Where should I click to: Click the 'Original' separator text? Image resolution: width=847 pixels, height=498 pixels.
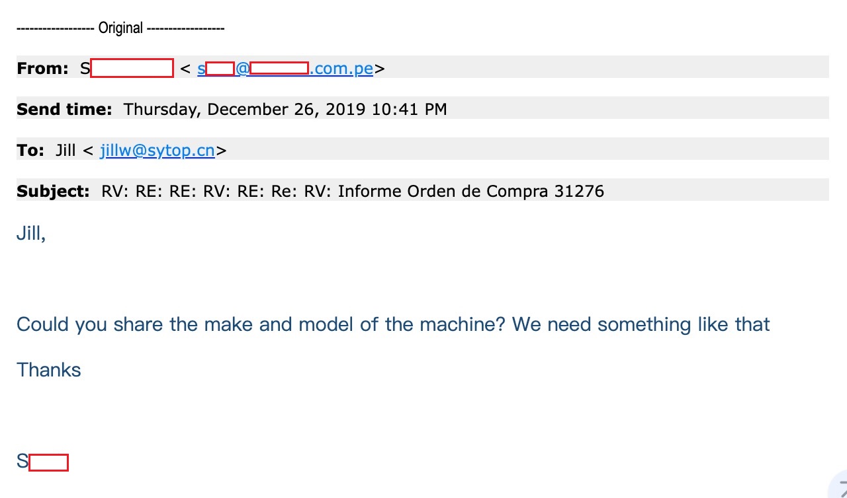120,28
